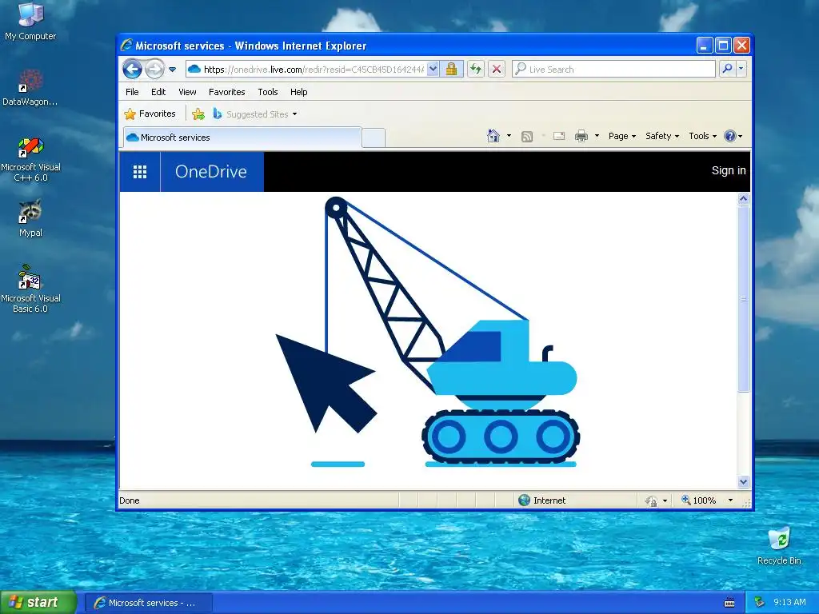Select Microsoft Visual C++ 6.0 shortcut

(30, 159)
